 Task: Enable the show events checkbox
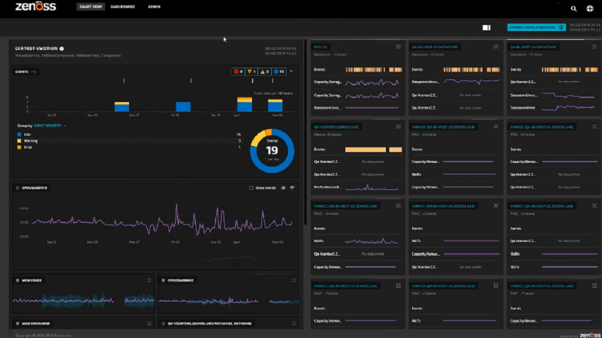point(251,188)
